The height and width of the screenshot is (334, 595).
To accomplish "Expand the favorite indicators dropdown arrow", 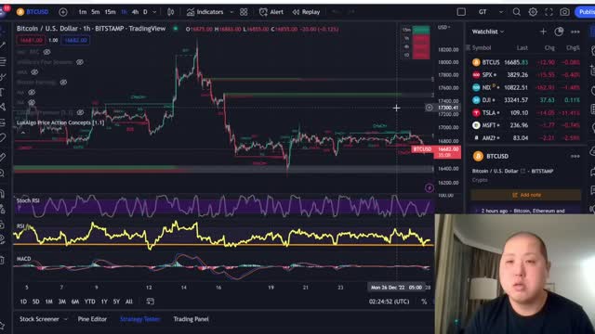I will coord(231,12).
